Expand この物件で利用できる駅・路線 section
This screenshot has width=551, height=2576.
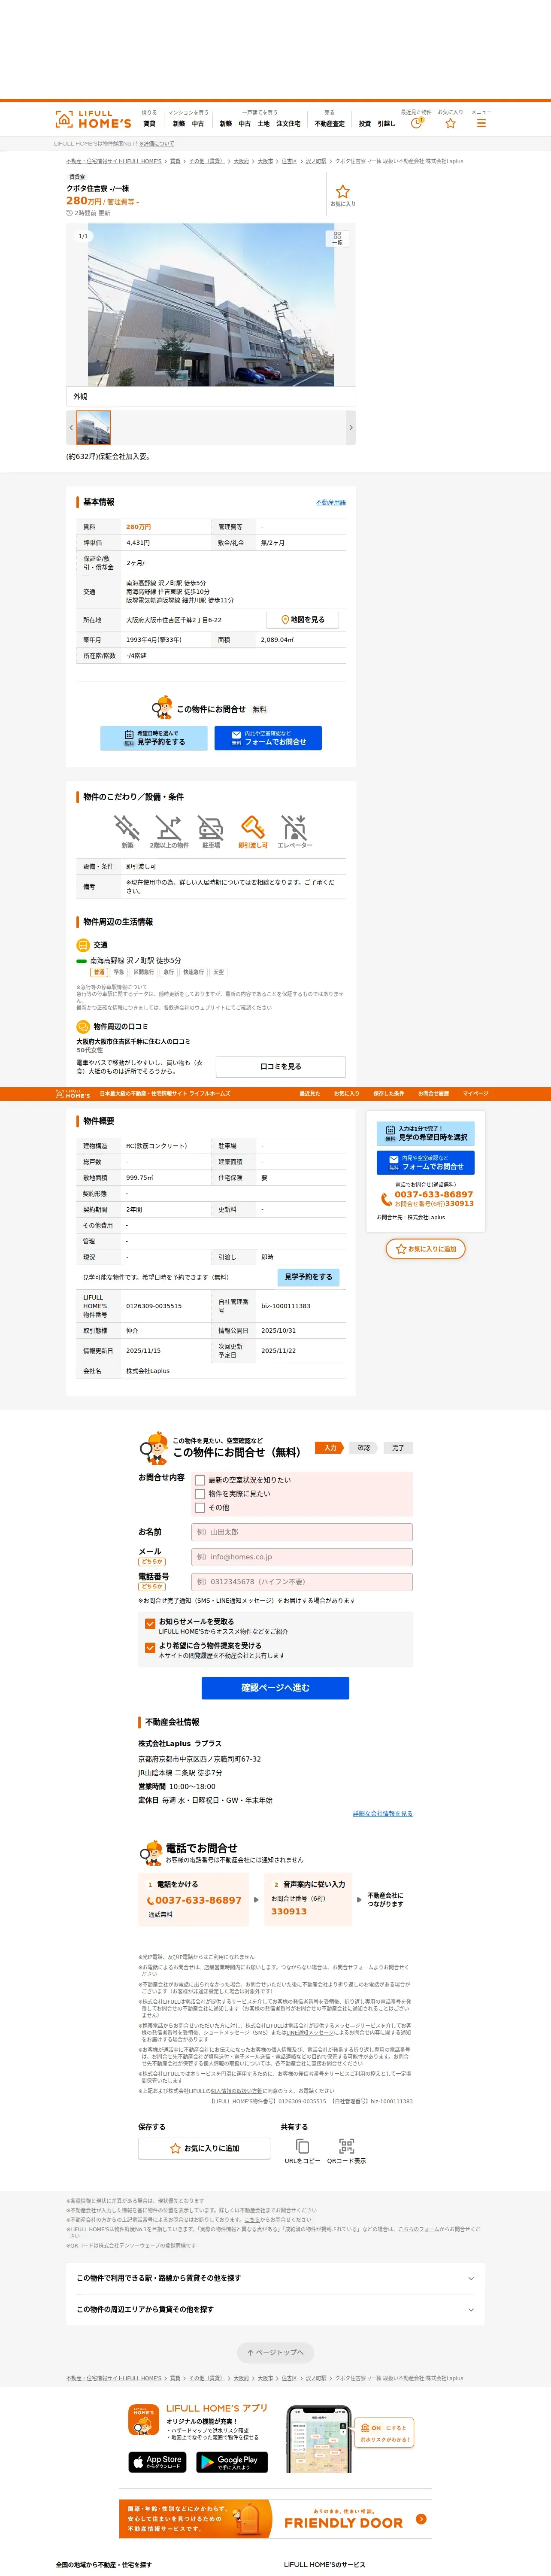[275, 2278]
